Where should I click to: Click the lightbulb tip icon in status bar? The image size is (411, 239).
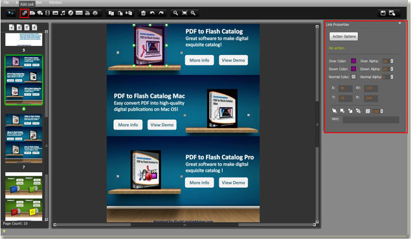[4, 231]
